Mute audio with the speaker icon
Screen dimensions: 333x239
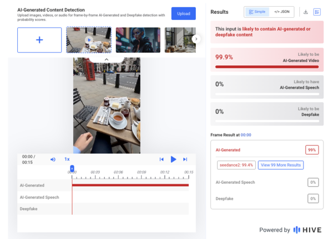pyautogui.click(x=53, y=159)
